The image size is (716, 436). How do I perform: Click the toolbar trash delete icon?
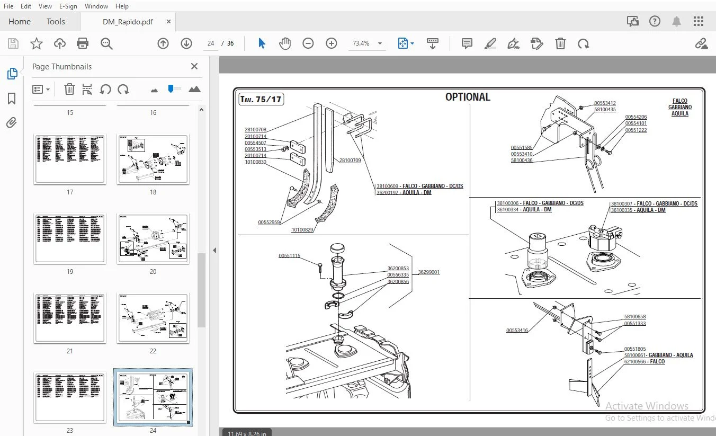pyautogui.click(x=560, y=43)
